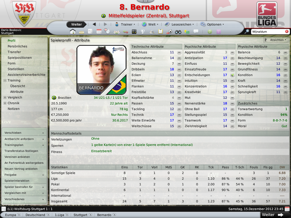Clear the Wijnaldum search field
291x218 pixels.
coord(286,32)
